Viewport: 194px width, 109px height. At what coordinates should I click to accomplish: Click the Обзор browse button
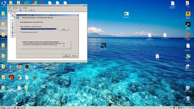pos(64,29)
